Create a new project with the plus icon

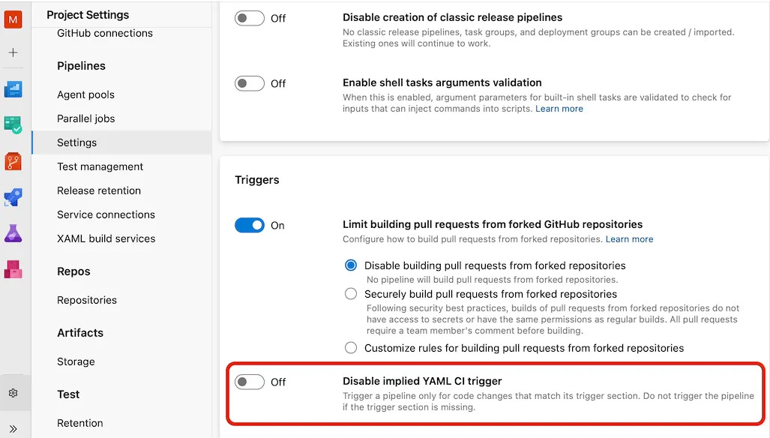tap(13, 52)
